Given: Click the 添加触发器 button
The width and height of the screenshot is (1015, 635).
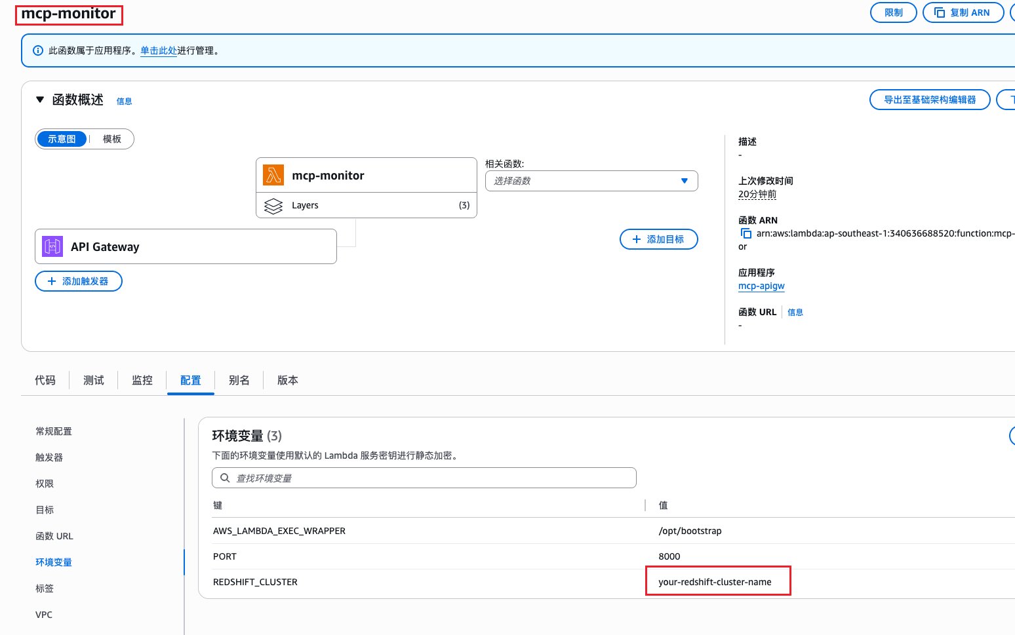Looking at the screenshot, I should [79, 281].
